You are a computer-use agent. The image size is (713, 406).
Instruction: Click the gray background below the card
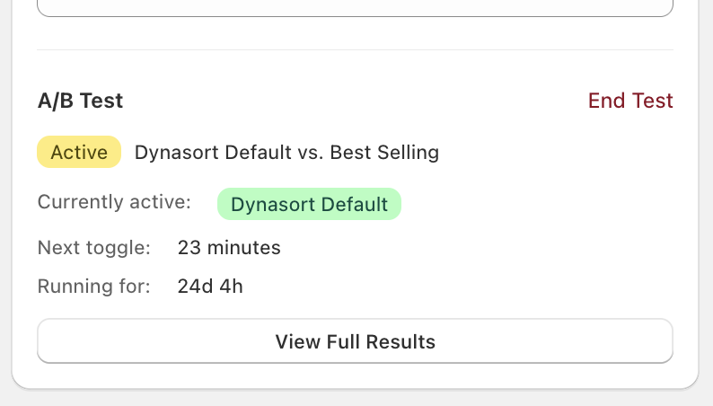pyautogui.click(x=355, y=399)
